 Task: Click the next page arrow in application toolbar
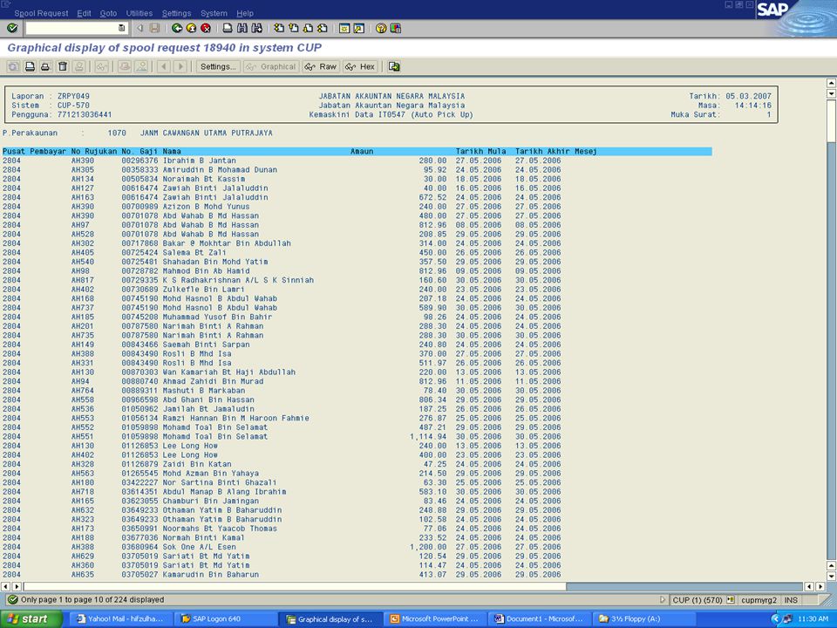coord(180,67)
